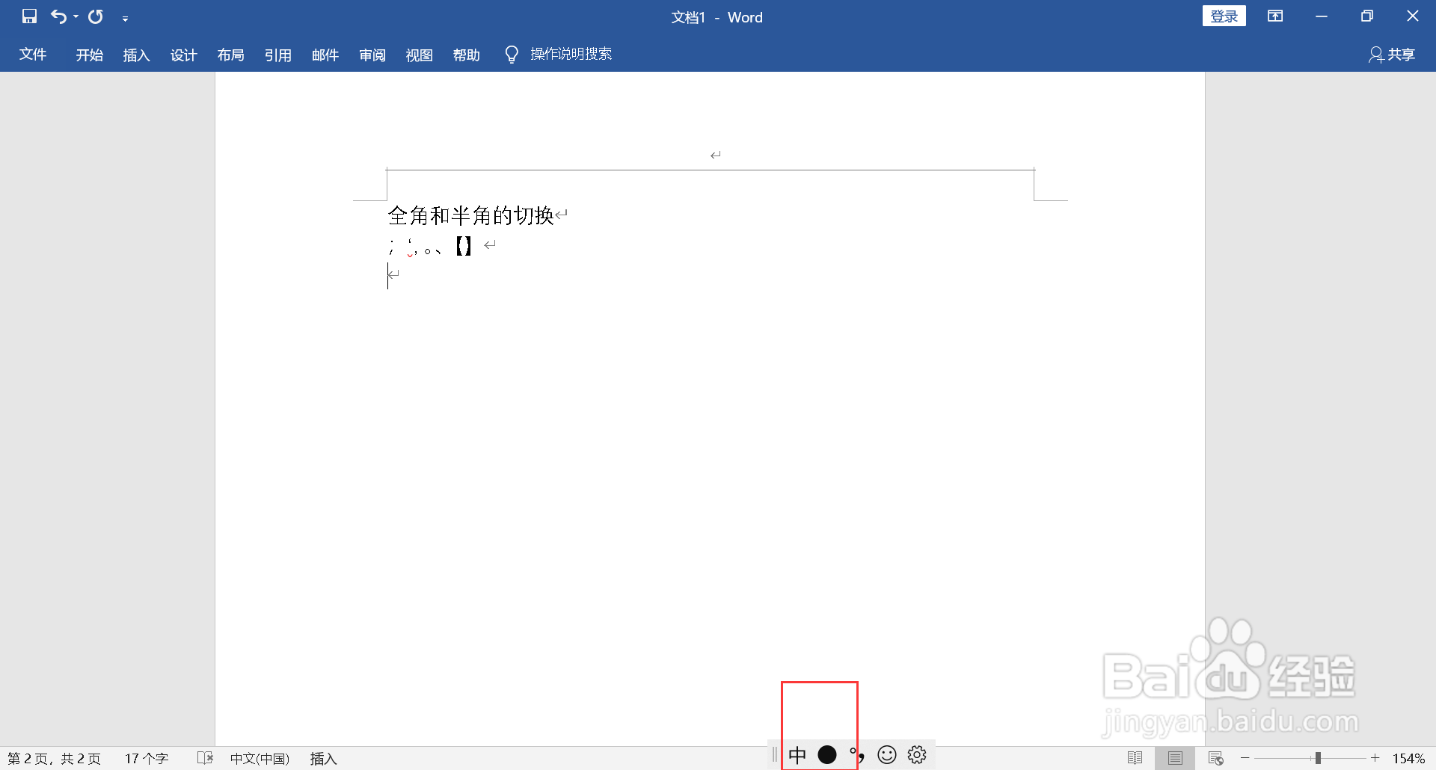
Task: Click the 共享 share button
Action: (1392, 55)
